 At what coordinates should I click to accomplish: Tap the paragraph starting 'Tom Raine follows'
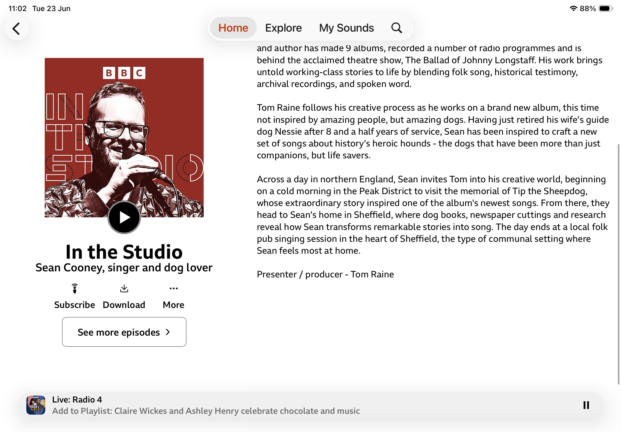(x=433, y=131)
